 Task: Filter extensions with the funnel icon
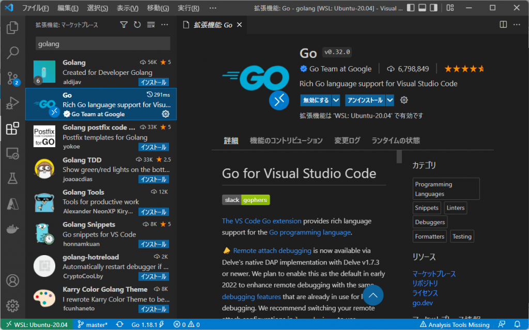(124, 25)
